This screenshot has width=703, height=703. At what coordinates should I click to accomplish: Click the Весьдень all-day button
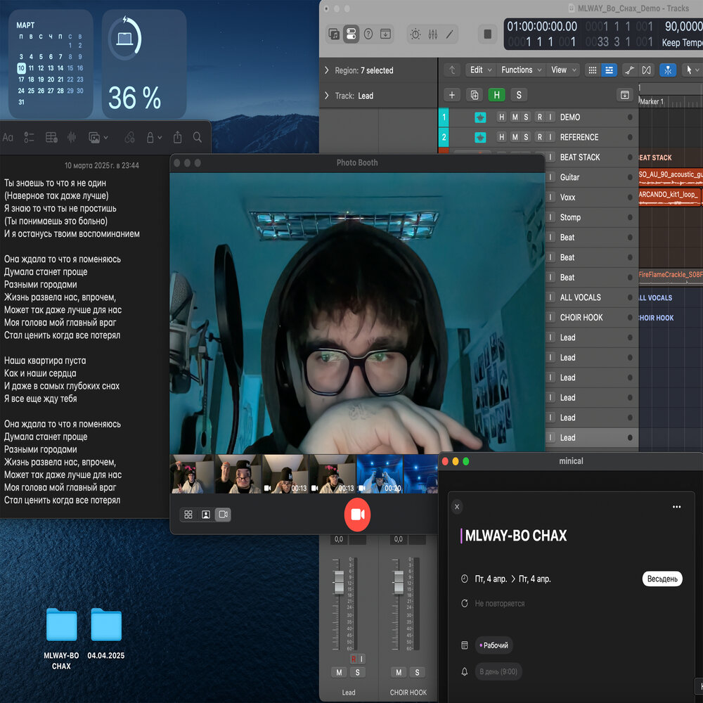pos(662,579)
